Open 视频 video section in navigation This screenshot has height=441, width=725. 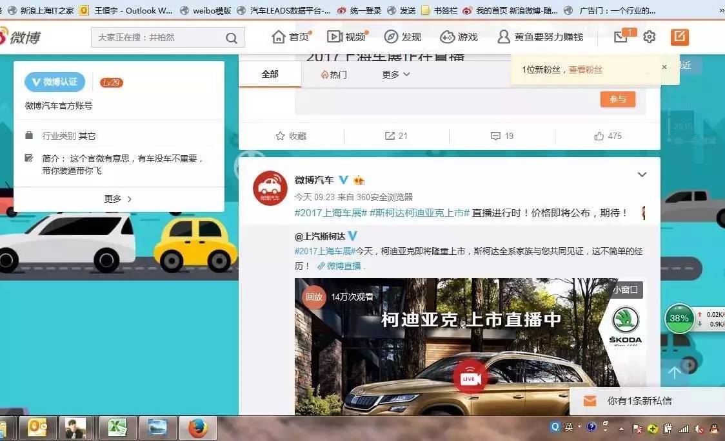click(x=347, y=37)
